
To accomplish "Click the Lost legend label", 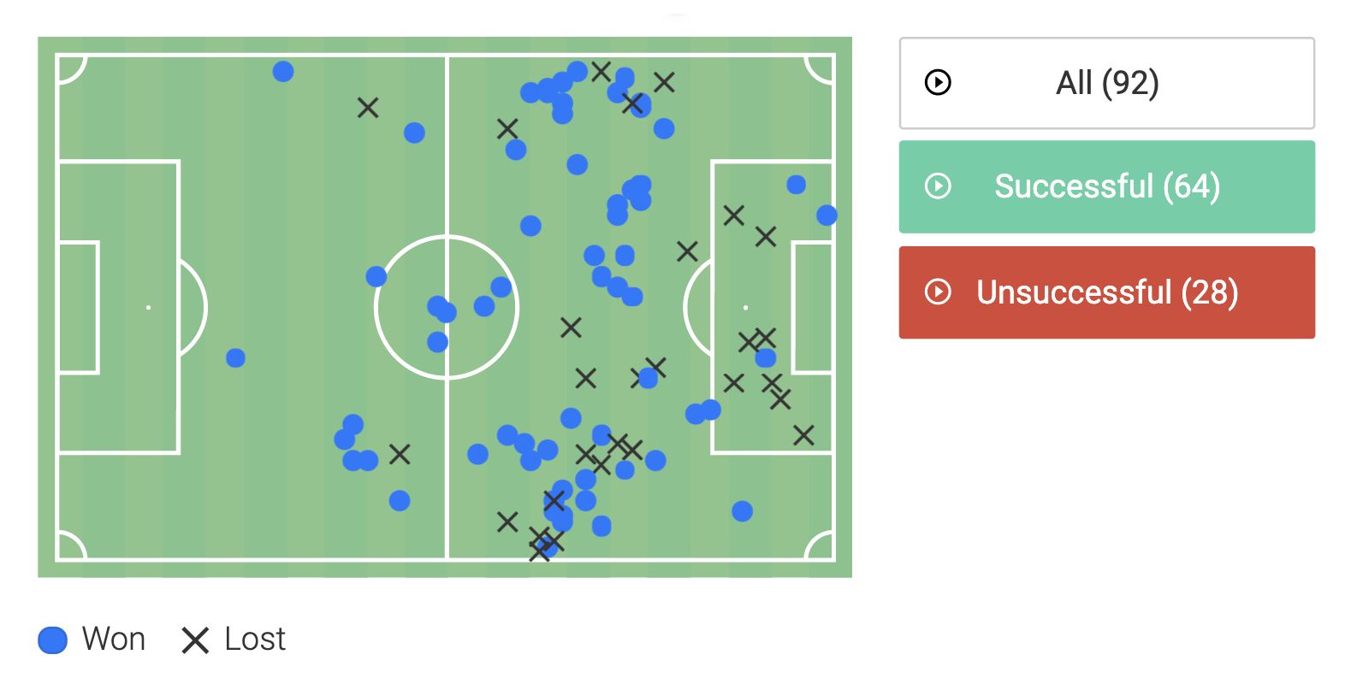I will coord(255,640).
